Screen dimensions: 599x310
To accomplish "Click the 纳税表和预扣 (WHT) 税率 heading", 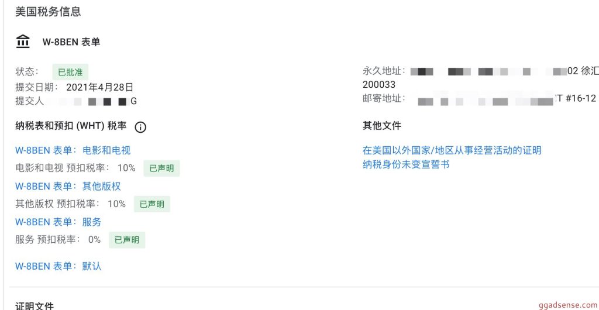I will 71,126.
